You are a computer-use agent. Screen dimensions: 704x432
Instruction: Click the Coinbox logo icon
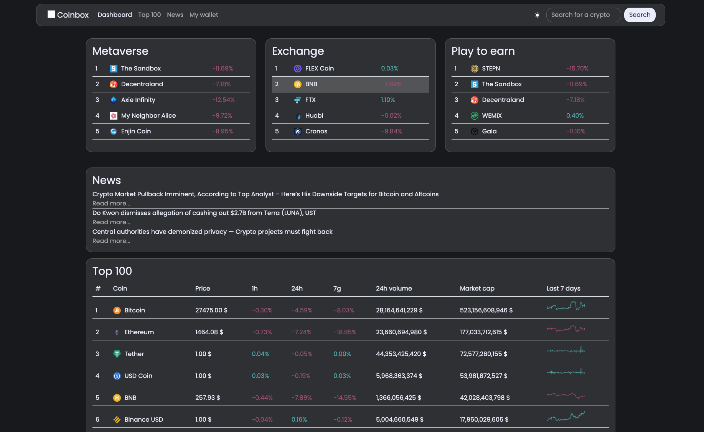pyautogui.click(x=51, y=14)
